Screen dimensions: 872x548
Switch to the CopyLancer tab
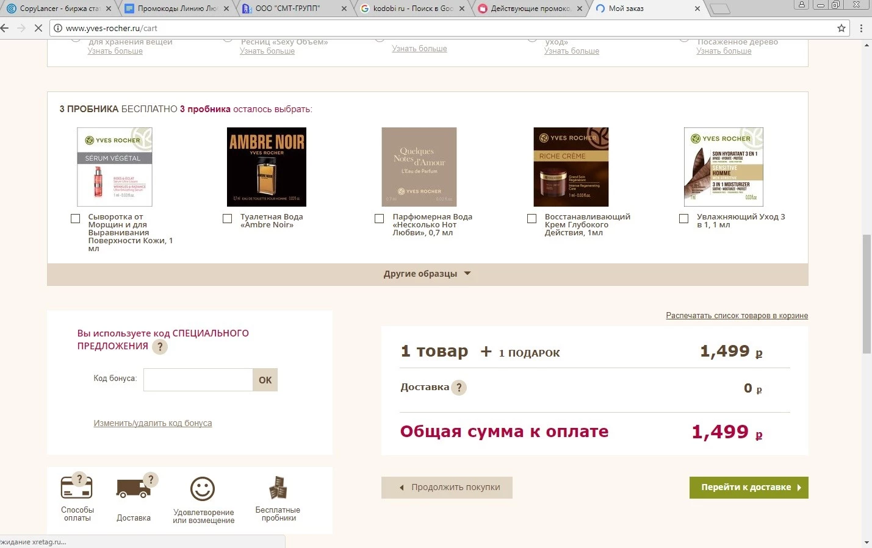(x=58, y=9)
